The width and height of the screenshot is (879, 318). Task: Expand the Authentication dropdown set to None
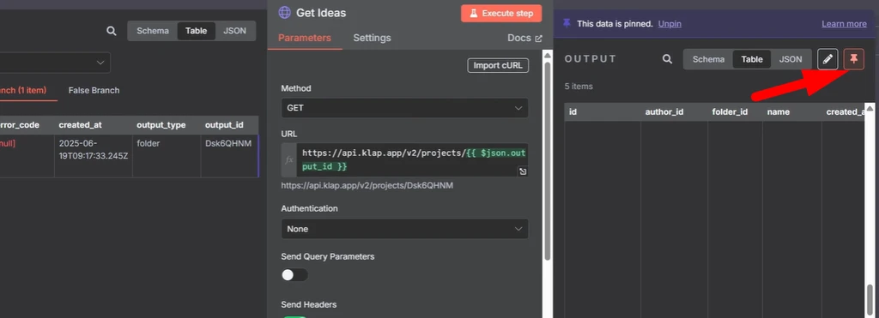click(404, 229)
